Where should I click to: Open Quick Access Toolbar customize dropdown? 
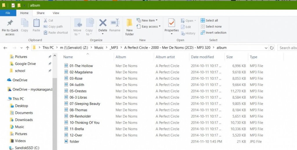pos(24,5)
